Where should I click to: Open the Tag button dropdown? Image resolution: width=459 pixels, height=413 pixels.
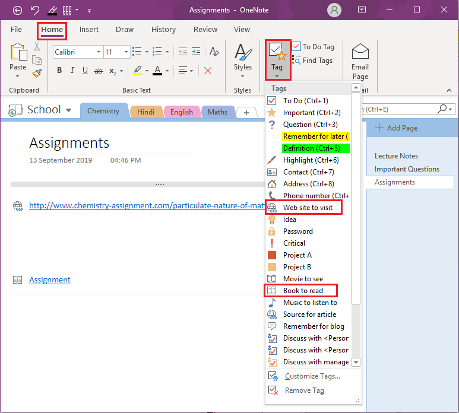coord(277,77)
